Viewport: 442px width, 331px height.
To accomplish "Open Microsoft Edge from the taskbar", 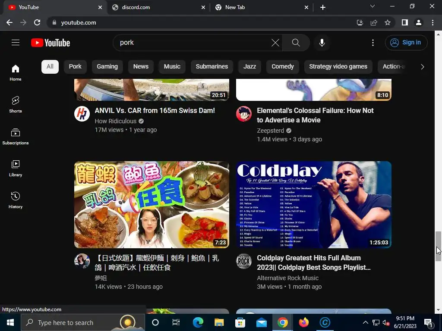I will click(198, 322).
